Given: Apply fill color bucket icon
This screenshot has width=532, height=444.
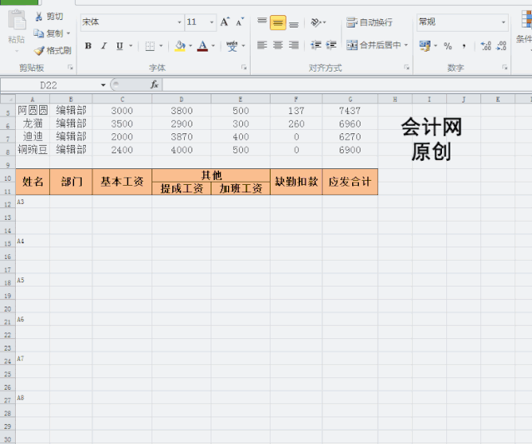Looking at the screenshot, I should click(180, 46).
